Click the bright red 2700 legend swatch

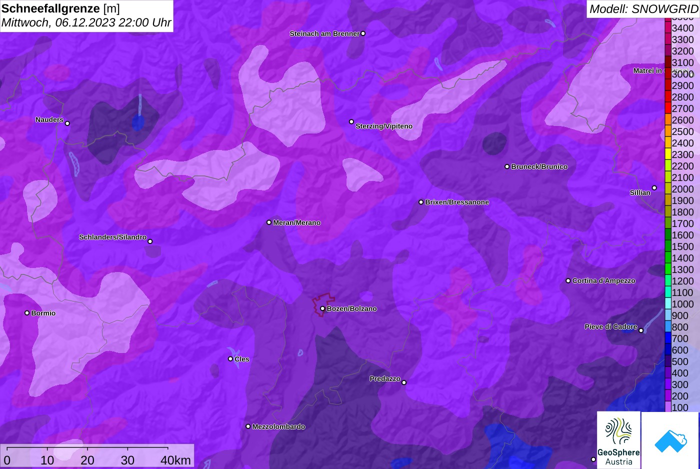click(x=668, y=108)
